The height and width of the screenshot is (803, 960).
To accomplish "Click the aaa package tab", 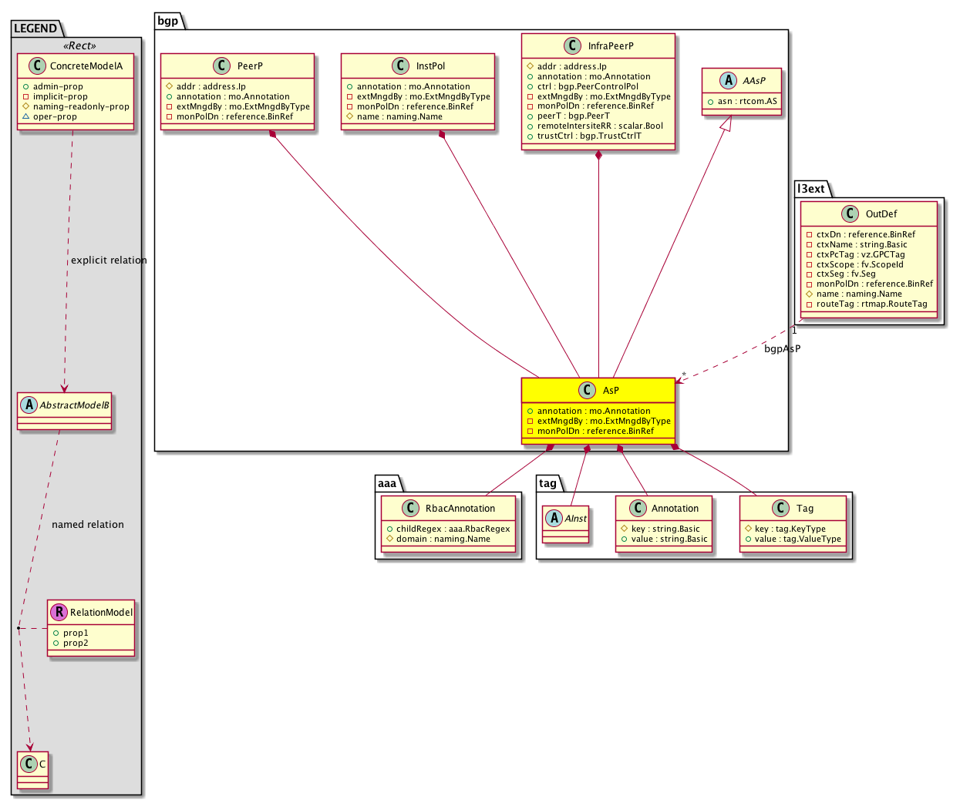I will [x=387, y=483].
